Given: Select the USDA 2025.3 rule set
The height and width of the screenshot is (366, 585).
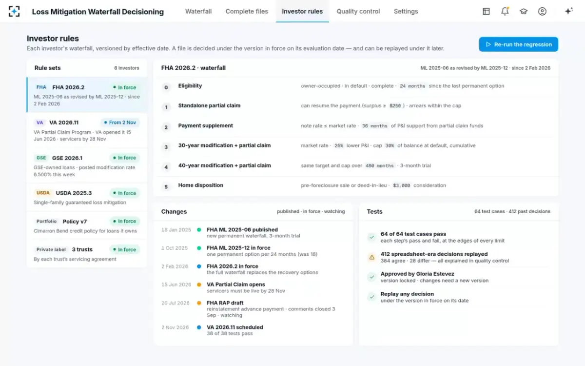Looking at the screenshot, I should [87, 197].
